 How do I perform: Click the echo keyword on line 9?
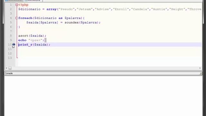pyautogui.click(x=22, y=40)
